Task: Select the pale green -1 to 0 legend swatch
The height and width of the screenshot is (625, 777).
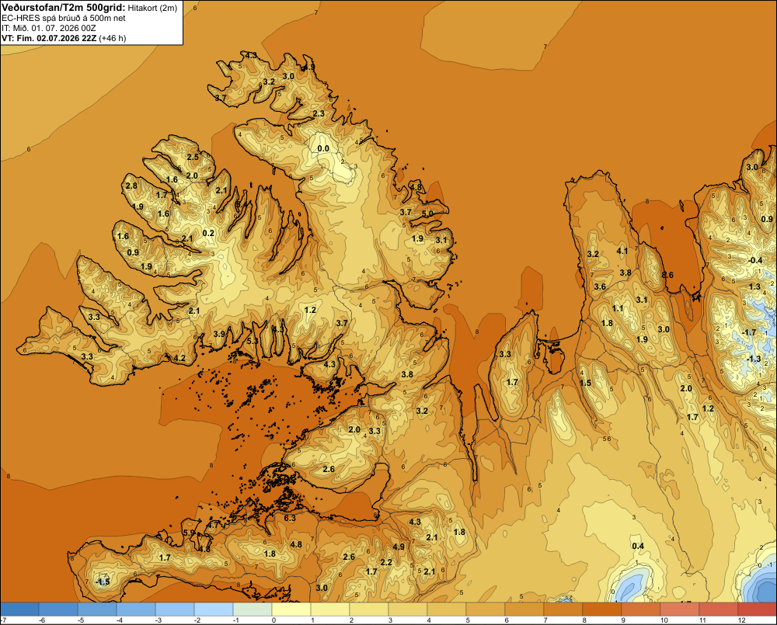Action: click(253, 609)
